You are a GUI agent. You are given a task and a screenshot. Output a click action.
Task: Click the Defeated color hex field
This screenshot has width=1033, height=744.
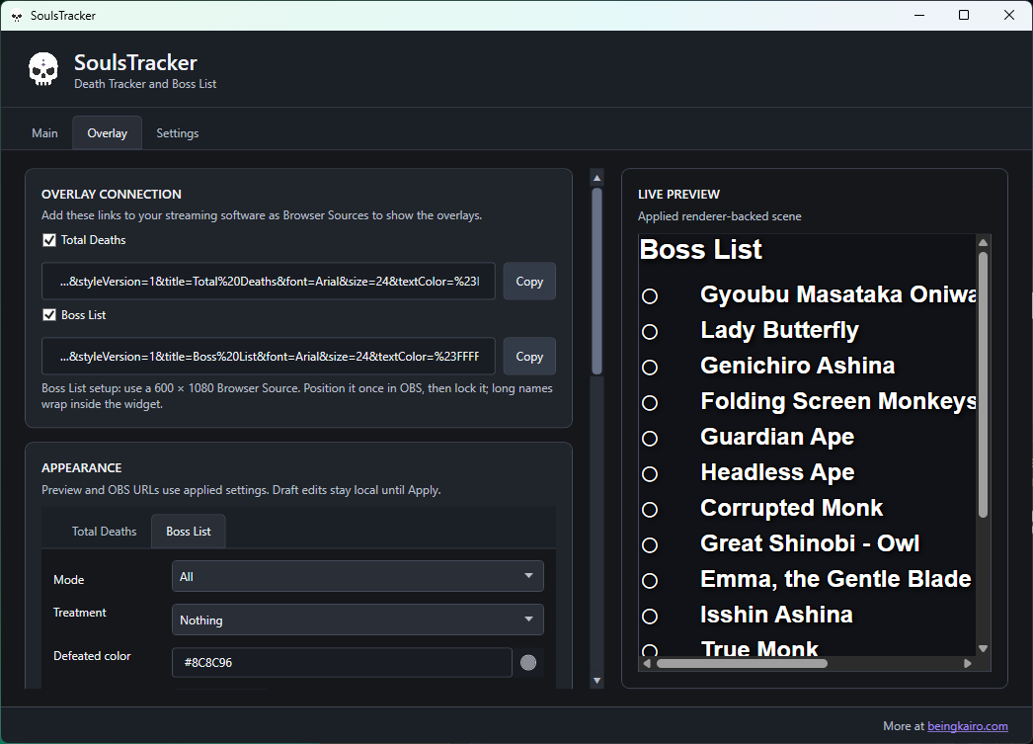(x=342, y=662)
